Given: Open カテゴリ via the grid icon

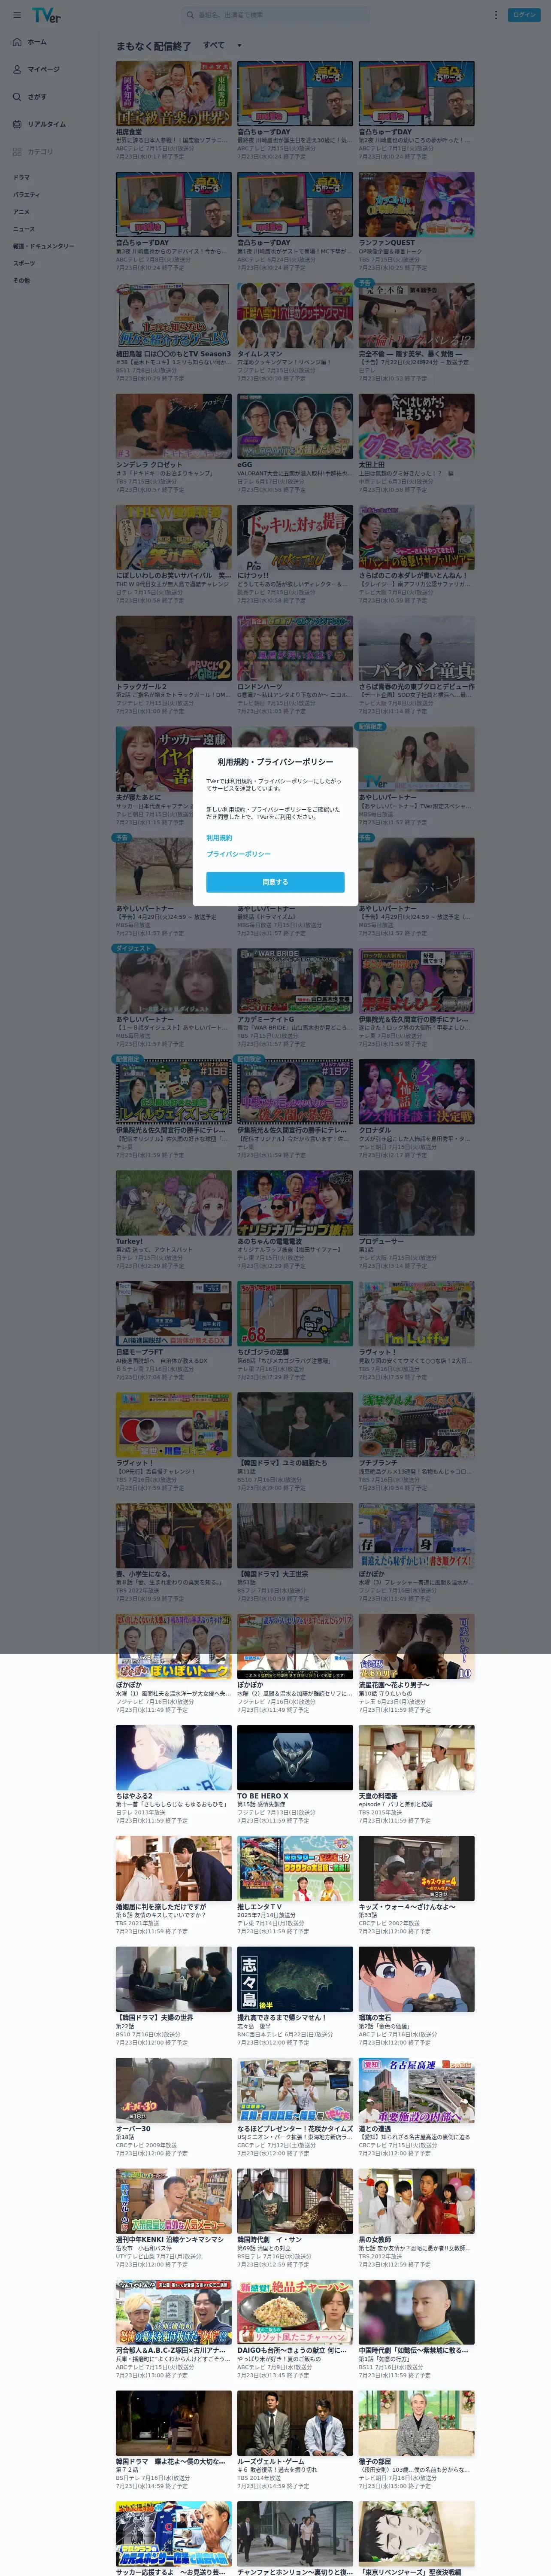Looking at the screenshot, I should click(x=17, y=152).
